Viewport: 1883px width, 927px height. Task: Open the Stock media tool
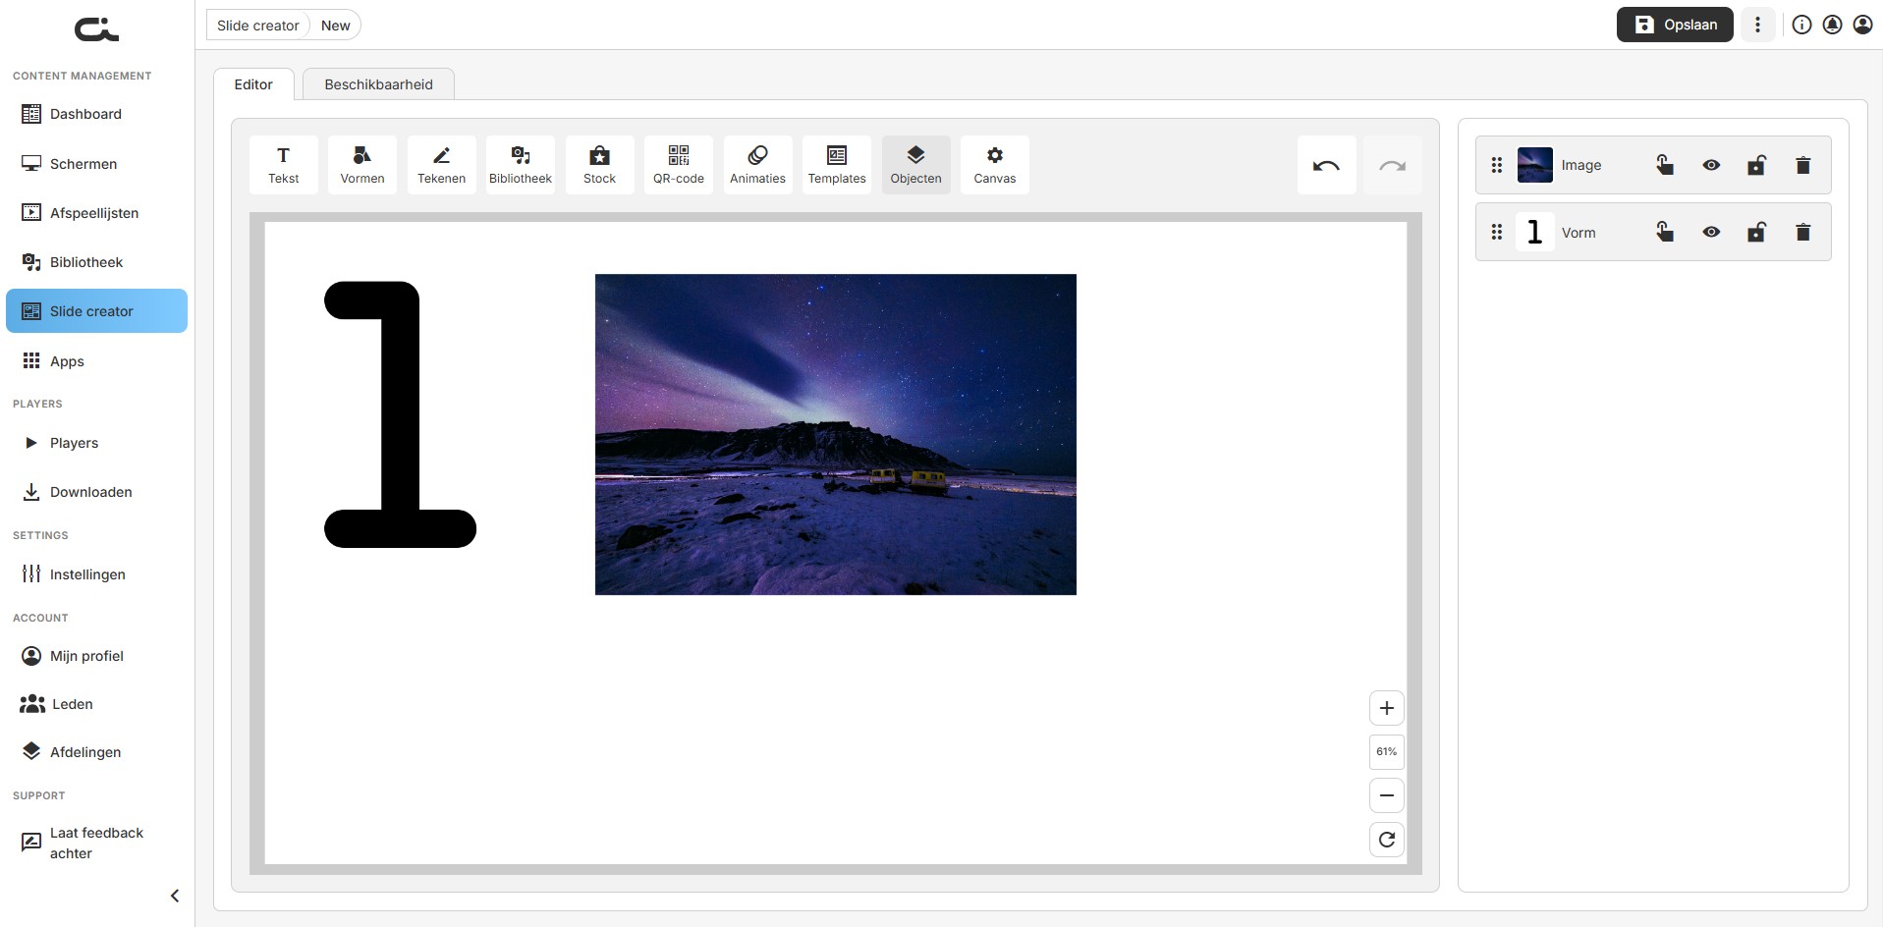click(599, 165)
